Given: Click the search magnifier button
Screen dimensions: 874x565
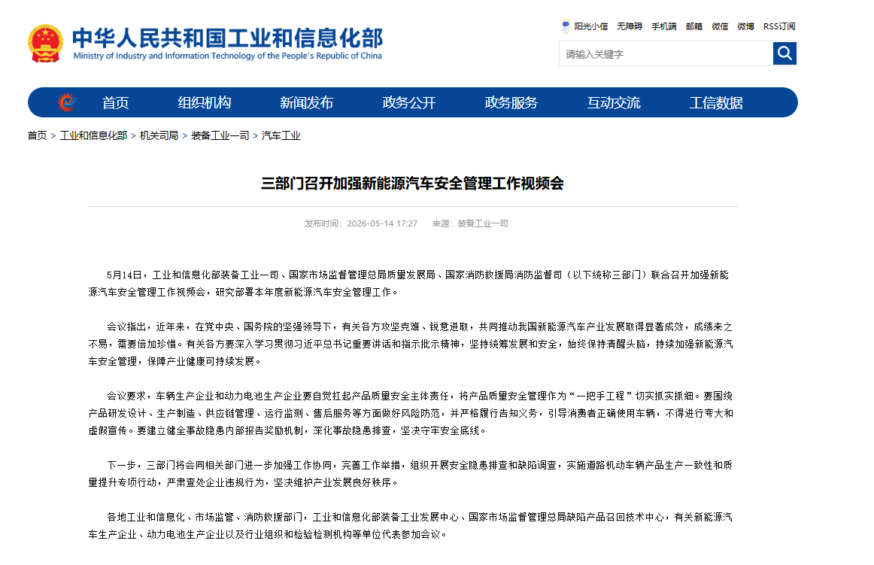Looking at the screenshot, I should (784, 53).
